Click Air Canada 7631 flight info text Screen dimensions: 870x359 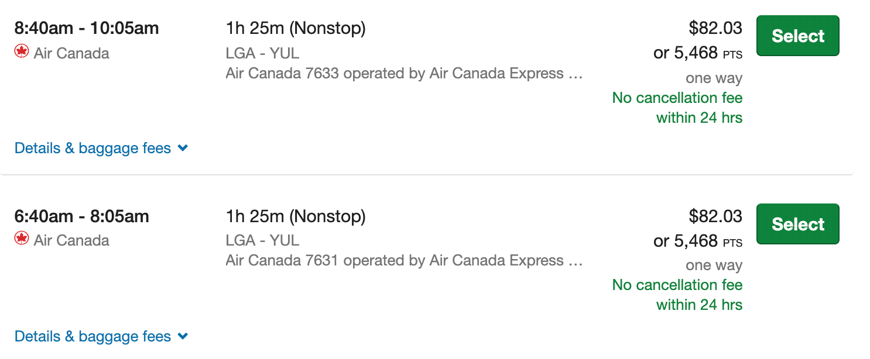404,261
